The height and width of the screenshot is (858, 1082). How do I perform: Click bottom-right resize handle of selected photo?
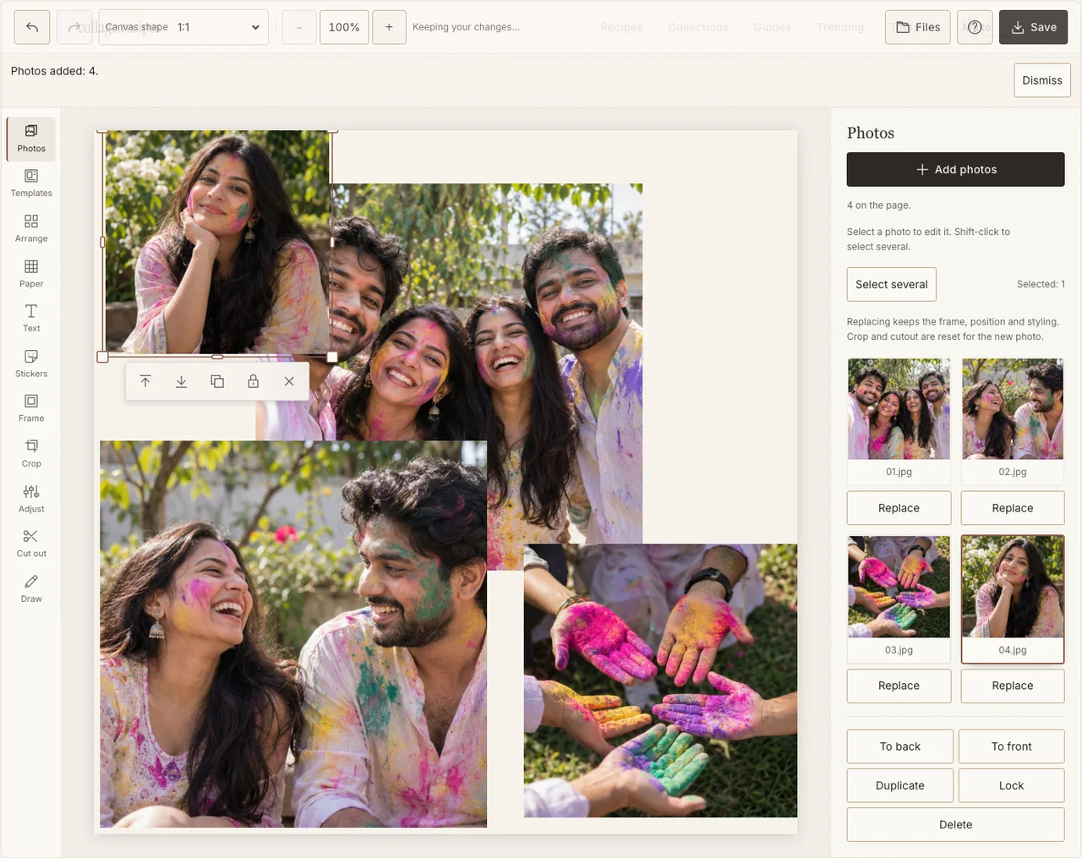332,357
